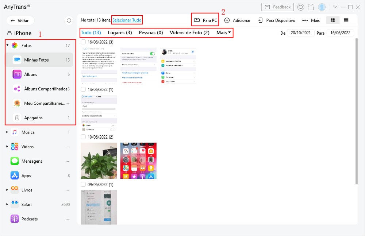Click the Safari count 3690

point(65,204)
